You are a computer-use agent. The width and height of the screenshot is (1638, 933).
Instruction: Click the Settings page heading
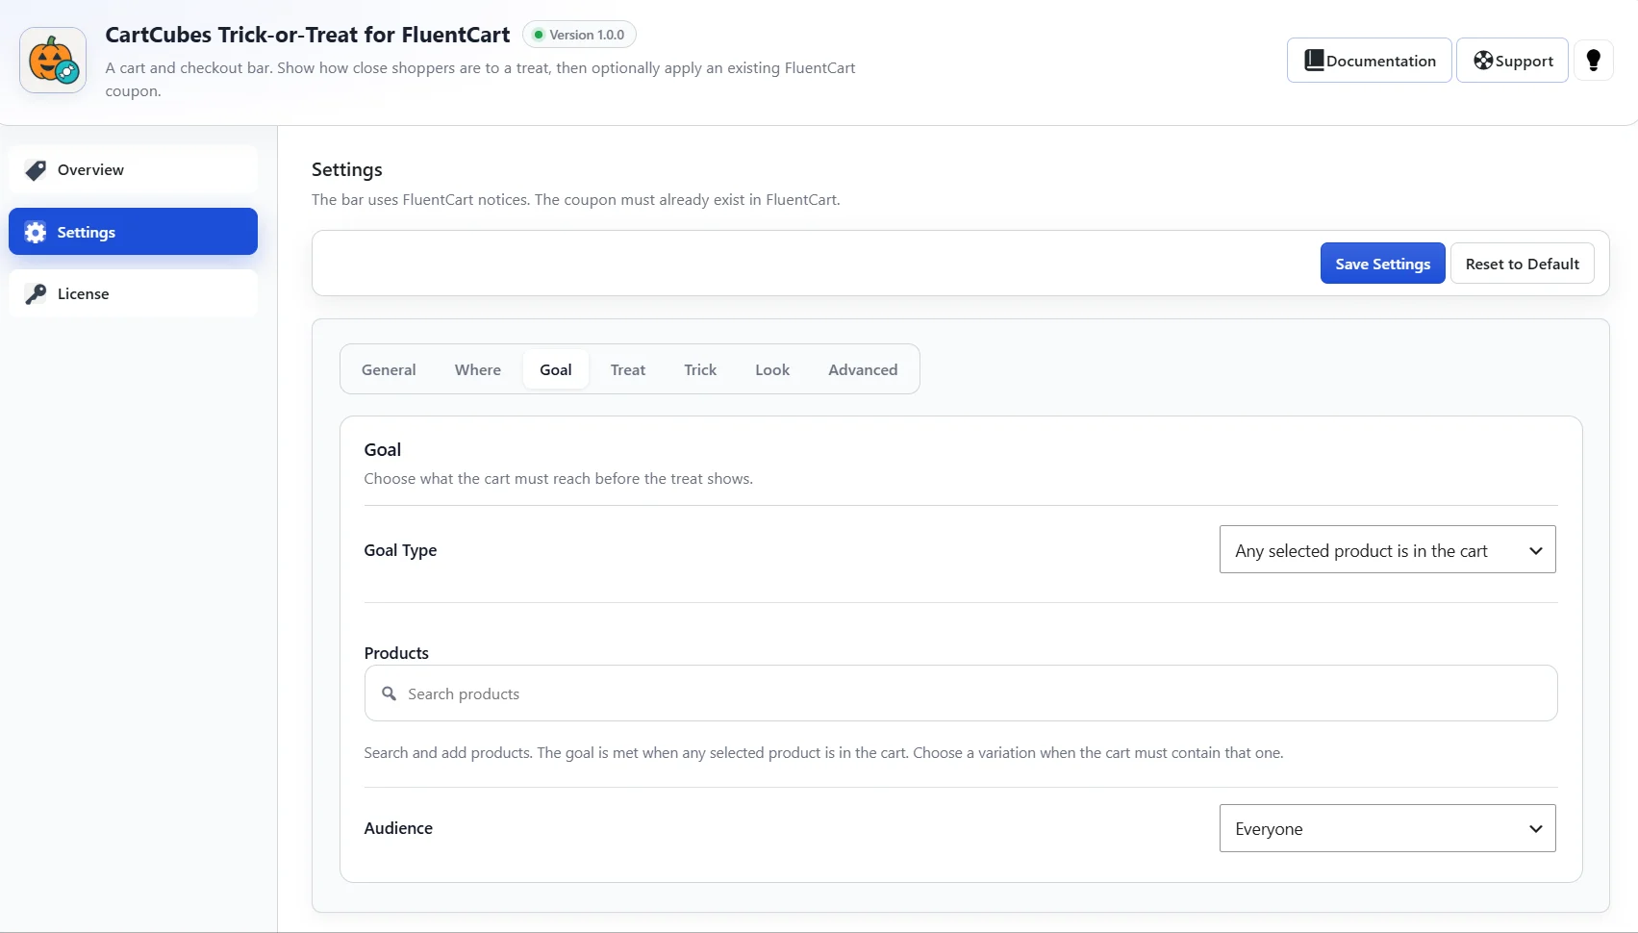point(347,170)
